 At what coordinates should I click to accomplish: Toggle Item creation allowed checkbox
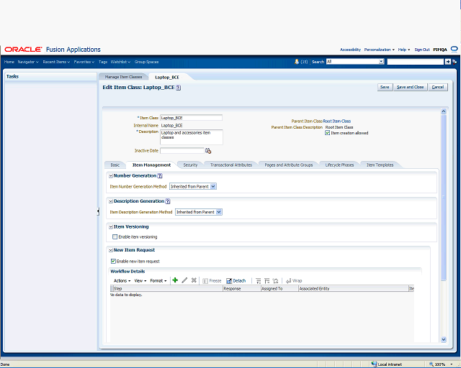(x=327, y=133)
